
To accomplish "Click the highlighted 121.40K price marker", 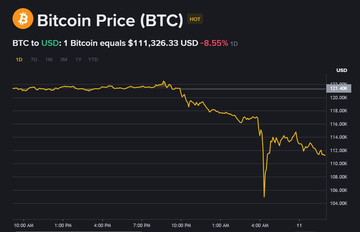I will [x=338, y=89].
